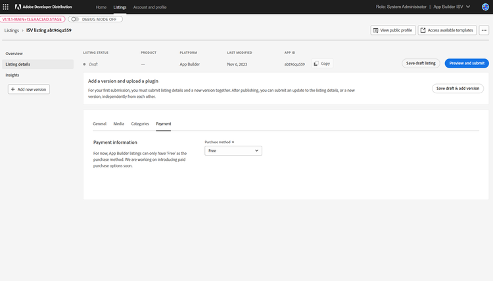Open the Purchase method dropdown
The image size is (493, 281).
233,151
